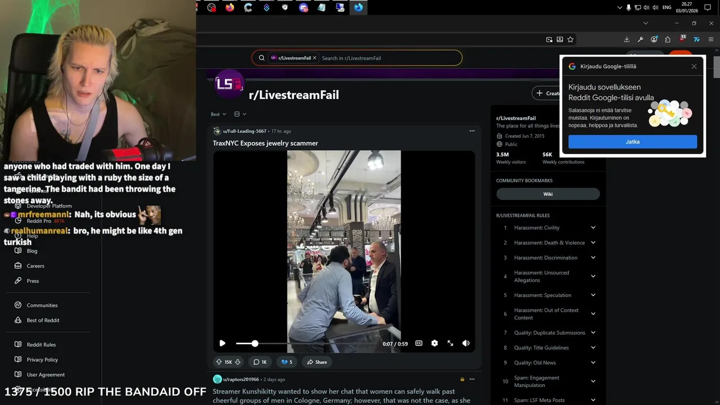Bookmark the page with star icon
Viewport: 720px width, 405px height.
(x=570, y=39)
